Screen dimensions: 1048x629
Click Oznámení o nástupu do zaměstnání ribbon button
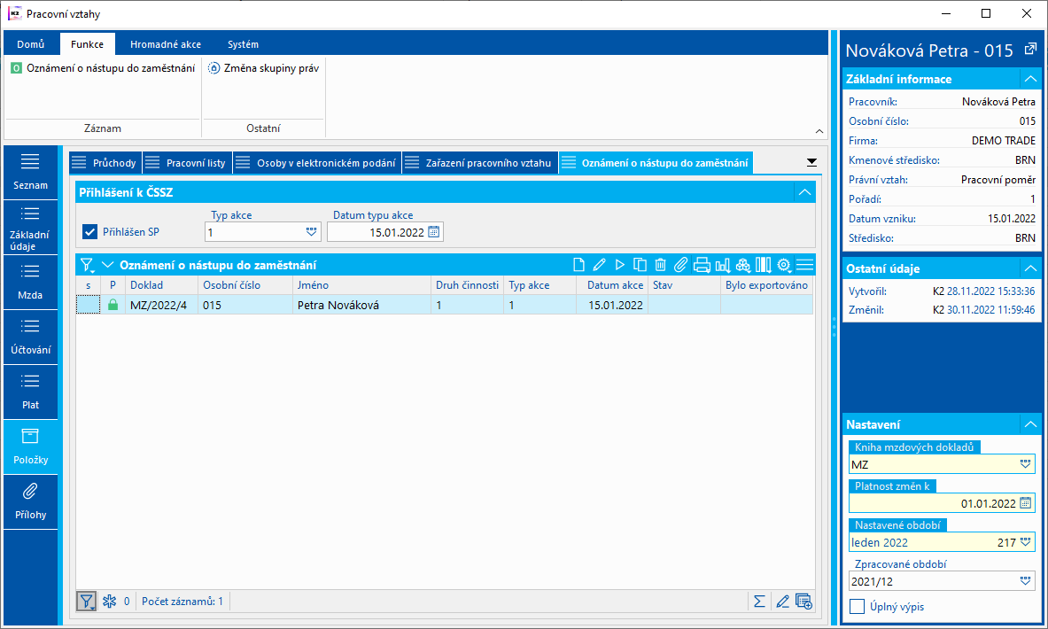pos(104,68)
